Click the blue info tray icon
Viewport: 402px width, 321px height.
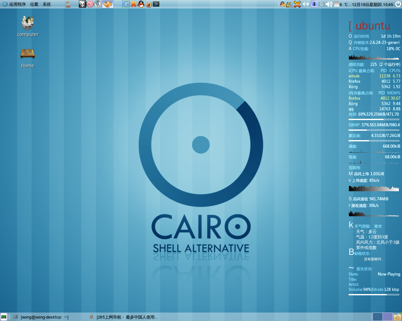(x=314, y=4)
